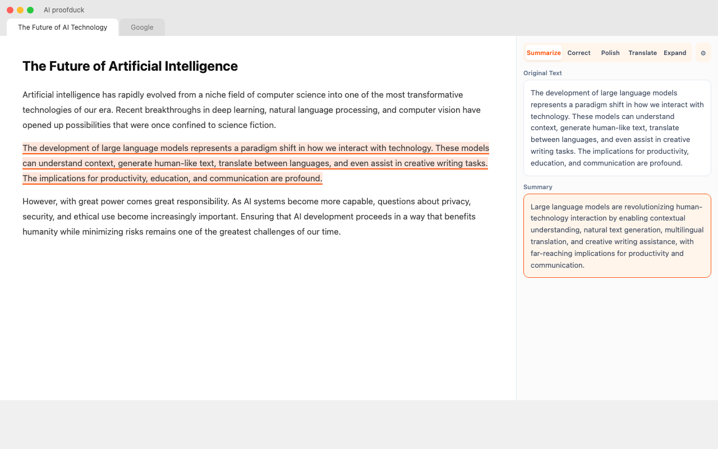Click the paragraph starting with 'However, with great power'
This screenshot has height=449, width=718.
coord(249,217)
